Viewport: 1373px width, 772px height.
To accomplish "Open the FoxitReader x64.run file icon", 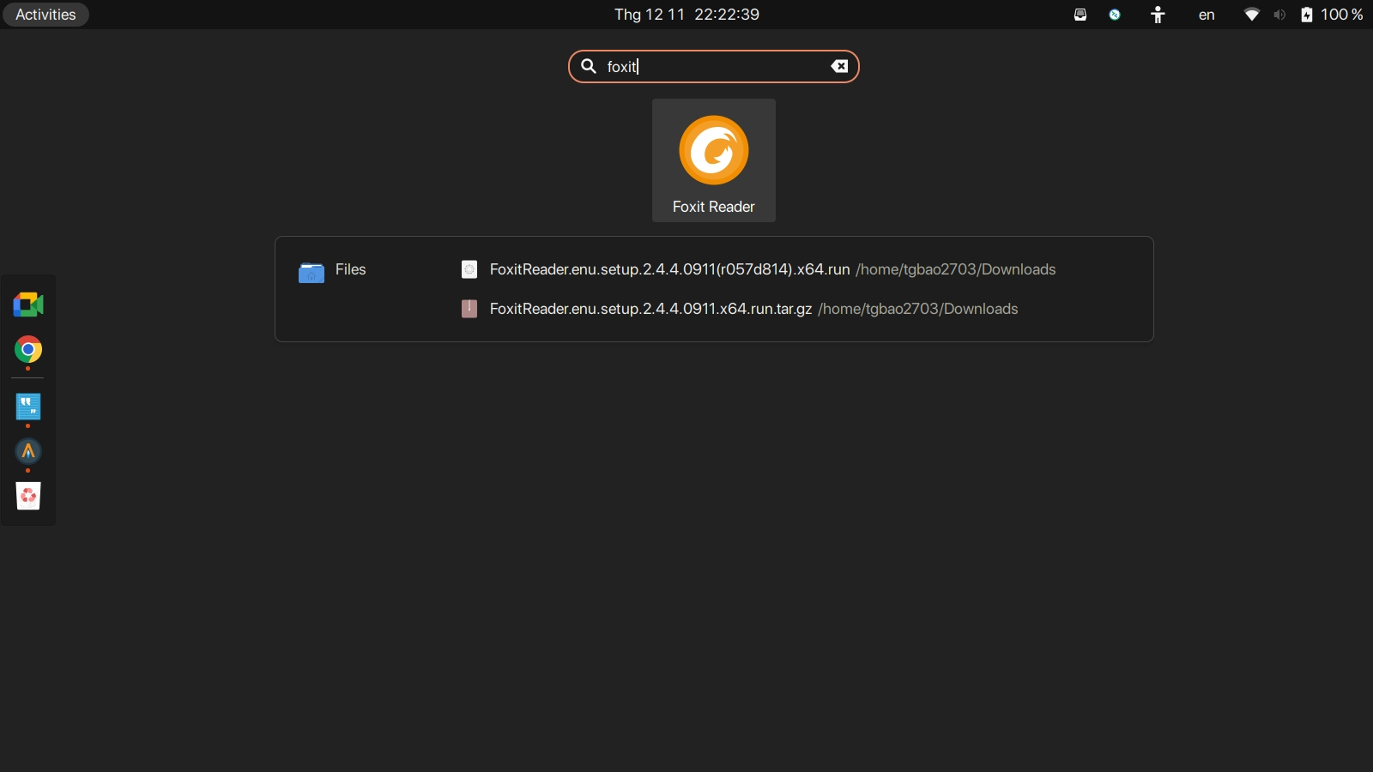I will point(469,269).
